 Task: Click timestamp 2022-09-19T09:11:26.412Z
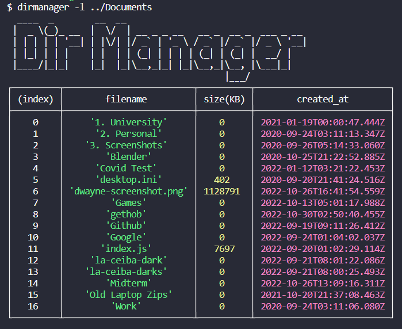coord(323,226)
